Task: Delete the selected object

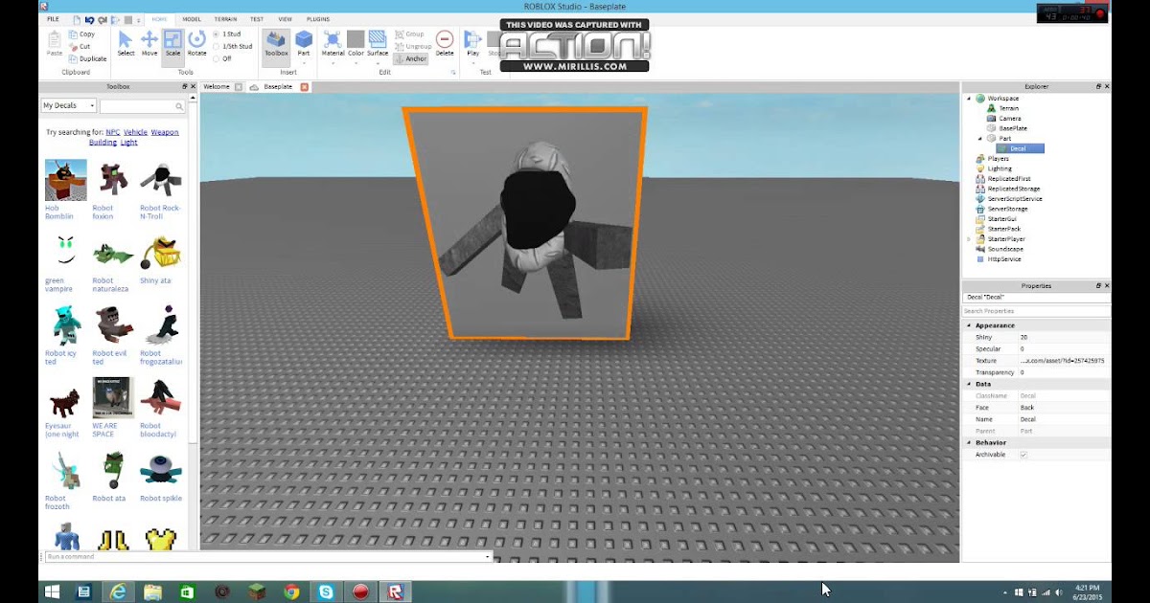Action: (445, 43)
